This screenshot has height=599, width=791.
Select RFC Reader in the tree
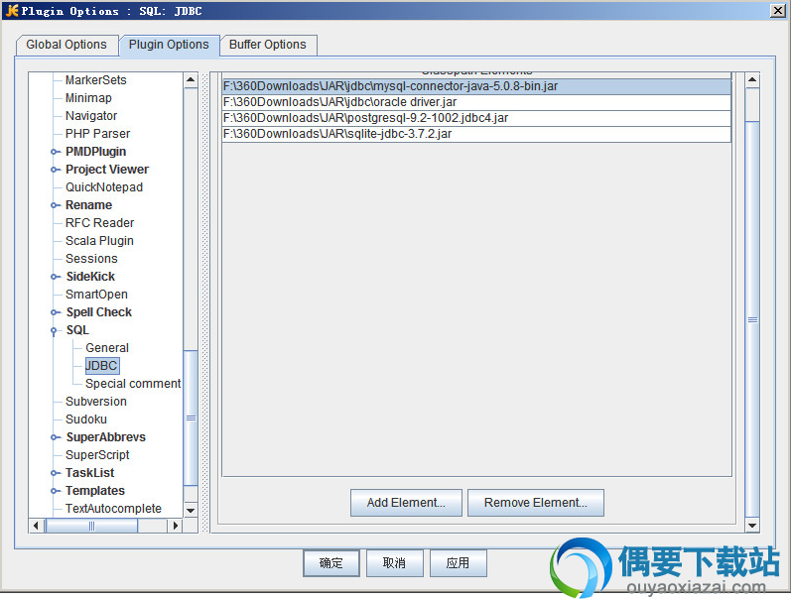click(x=100, y=223)
